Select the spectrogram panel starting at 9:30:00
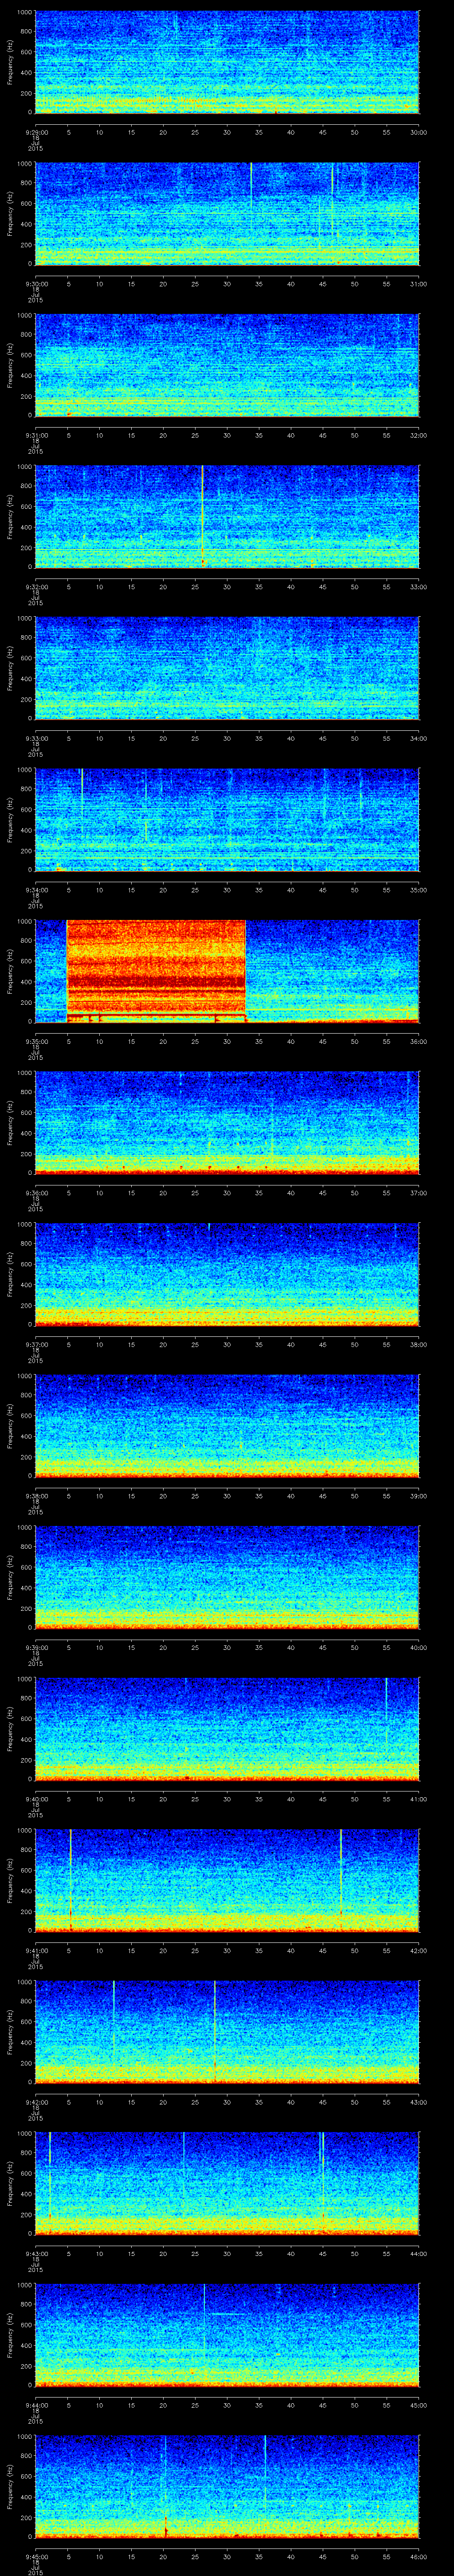Image resolution: width=454 pixels, height=2576 pixels. coord(227,214)
